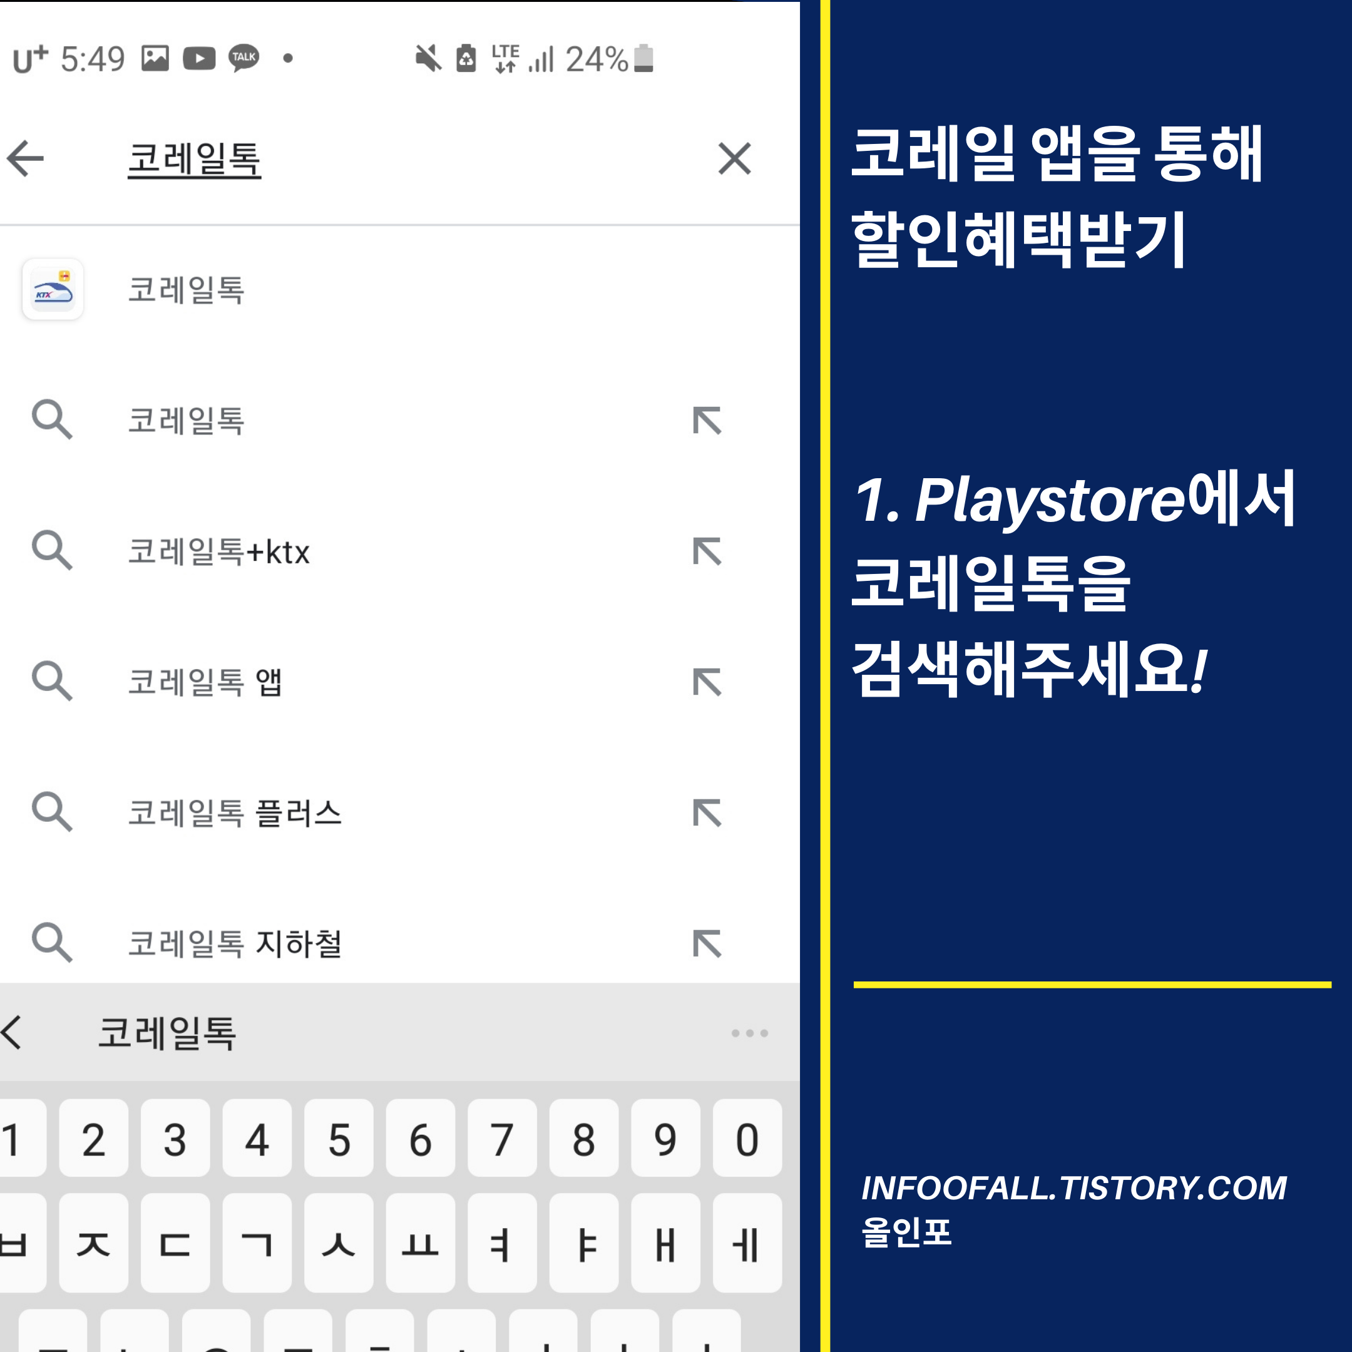Tap the magnifier icon next to 코레일톡 플러스
The height and width of the screenshot is (1352, 1352).
coord(53,812)
